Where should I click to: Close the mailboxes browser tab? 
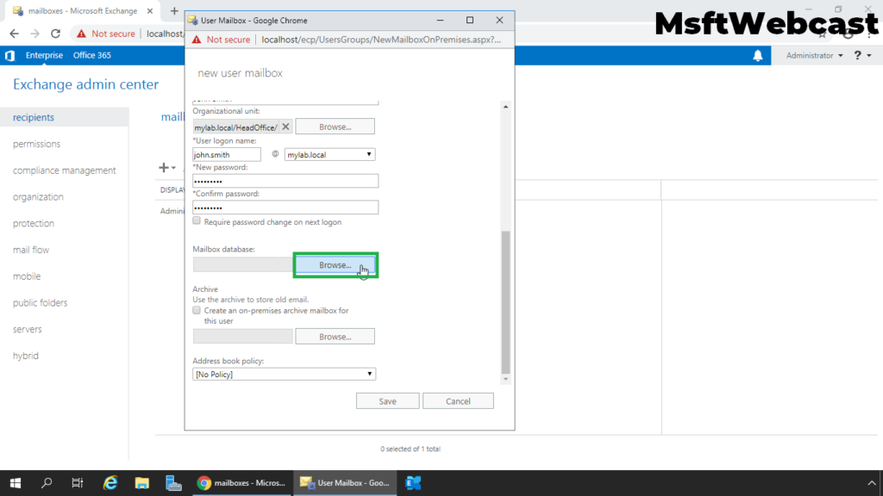tap(150, 10)
